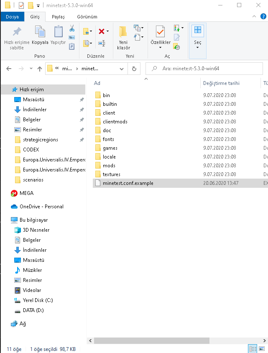This screenshot has height=353, width=268.
Task: Click the Özellikler properties checkmark icon
Action: click(x=160, y=31)
